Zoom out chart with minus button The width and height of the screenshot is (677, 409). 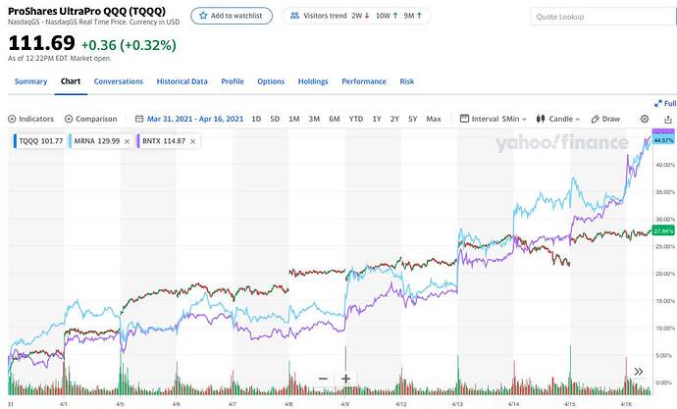(323, 379)
